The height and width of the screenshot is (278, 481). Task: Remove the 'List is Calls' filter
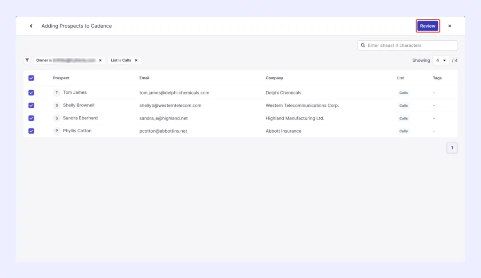coord(136,60)
